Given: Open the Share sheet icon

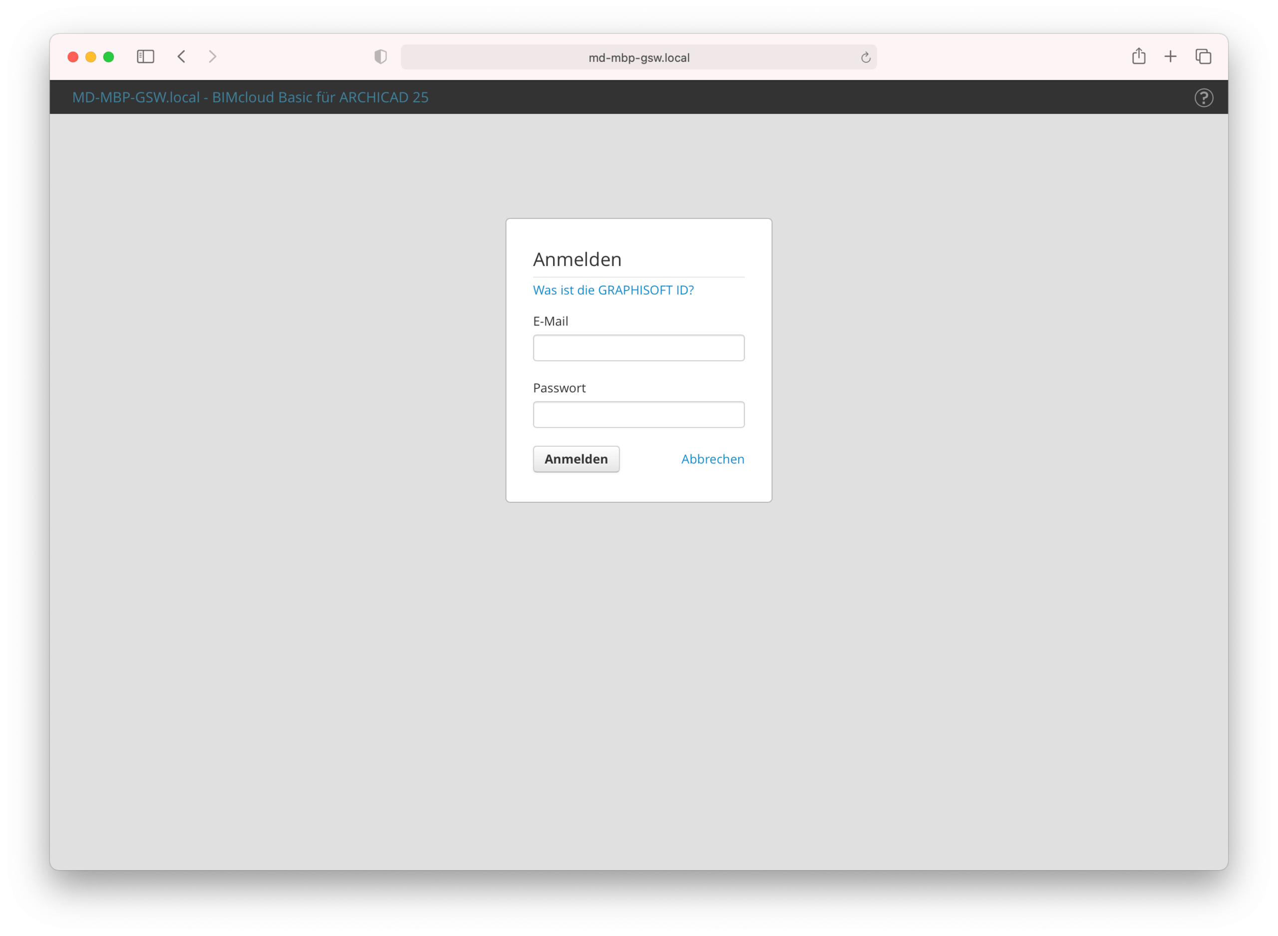Looking at the screenshot, I should (1139, 56).
